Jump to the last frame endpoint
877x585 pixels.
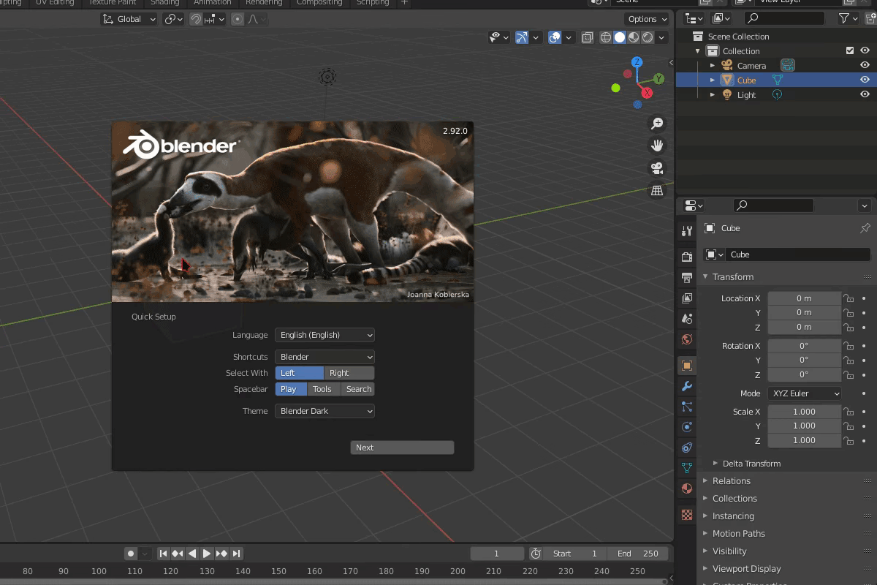[236, 554]
